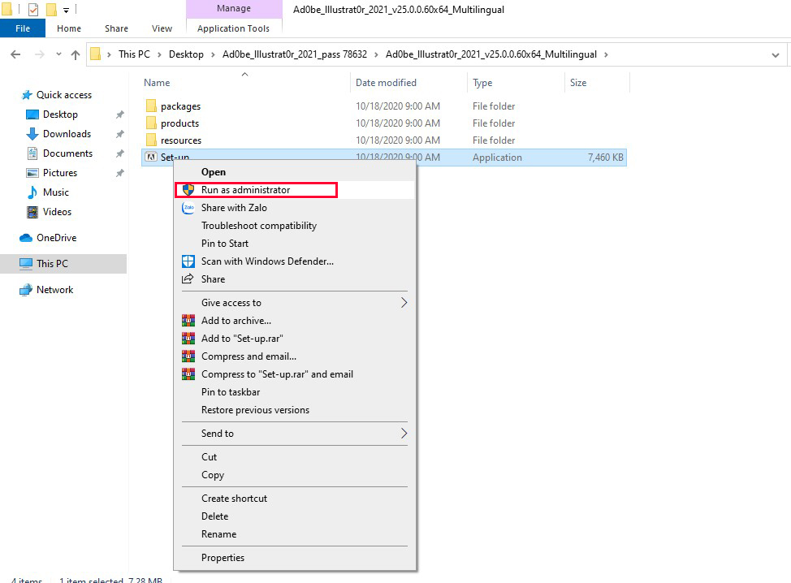Sort by the Date modified column header
Viewport: 791px width, 583px height.
[386, 83]
